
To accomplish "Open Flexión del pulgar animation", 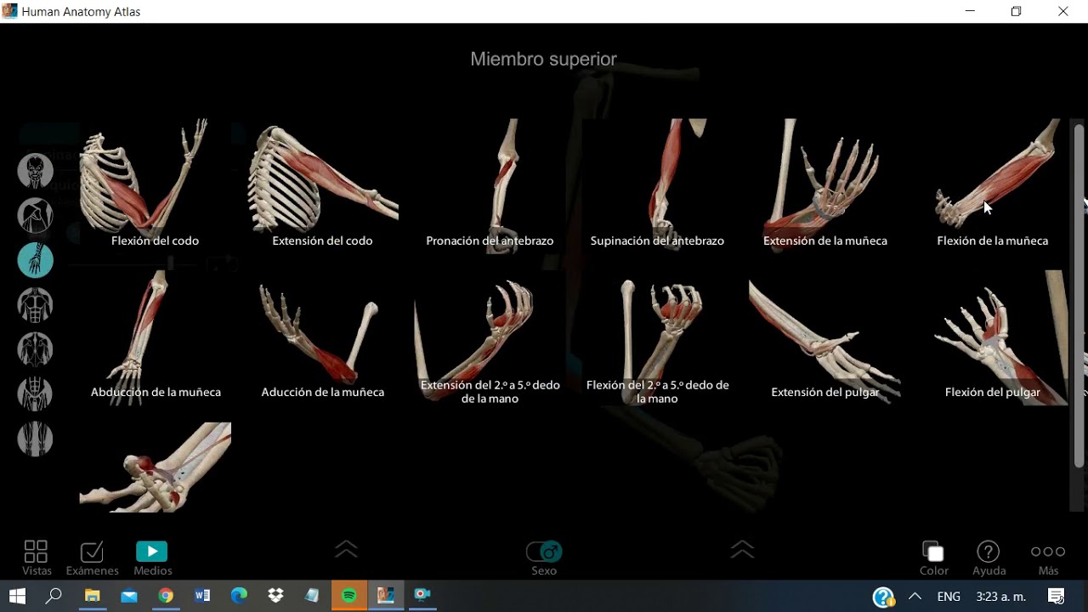I will (992, 336).
